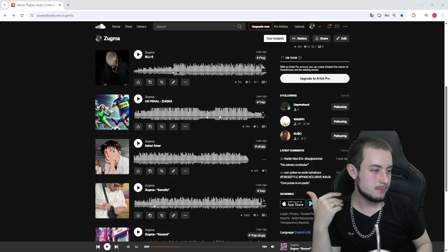Edit the UN PENAL track pencil icon
Image resolution: width=448 pixels, height=252 pixels.
pyautogui.click(x=173, y=126)
